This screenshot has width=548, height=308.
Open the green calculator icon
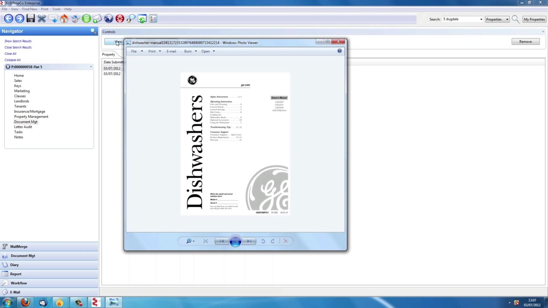(x=86, y=19)
